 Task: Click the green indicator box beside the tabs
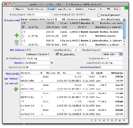pos(126,8)
